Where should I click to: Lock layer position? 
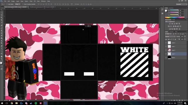pyautogui.click(x=173, y=39)
